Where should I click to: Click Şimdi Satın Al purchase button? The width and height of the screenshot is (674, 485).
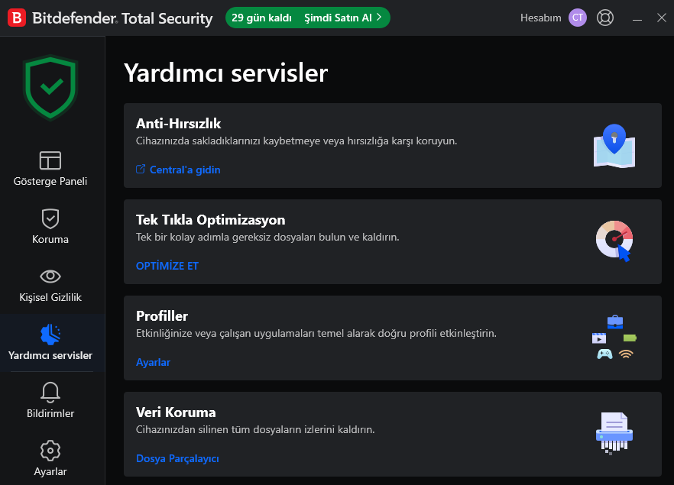tap(342, 18)
